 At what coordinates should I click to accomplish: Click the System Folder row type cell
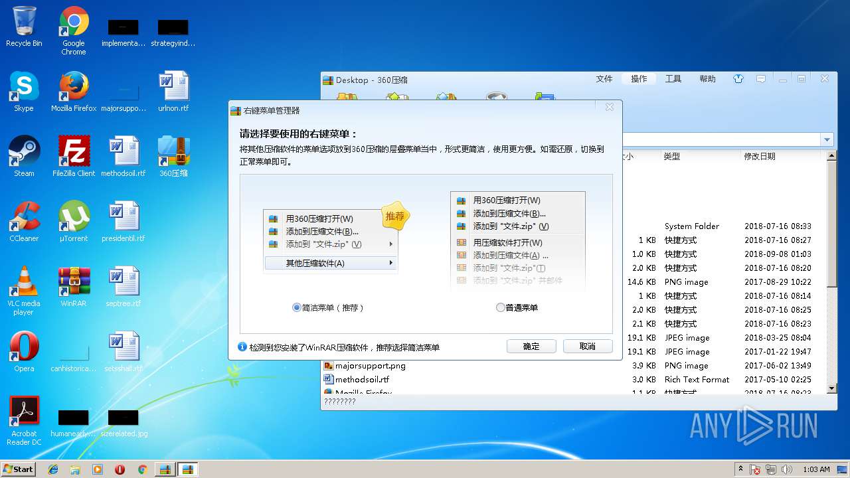point(692,226)
